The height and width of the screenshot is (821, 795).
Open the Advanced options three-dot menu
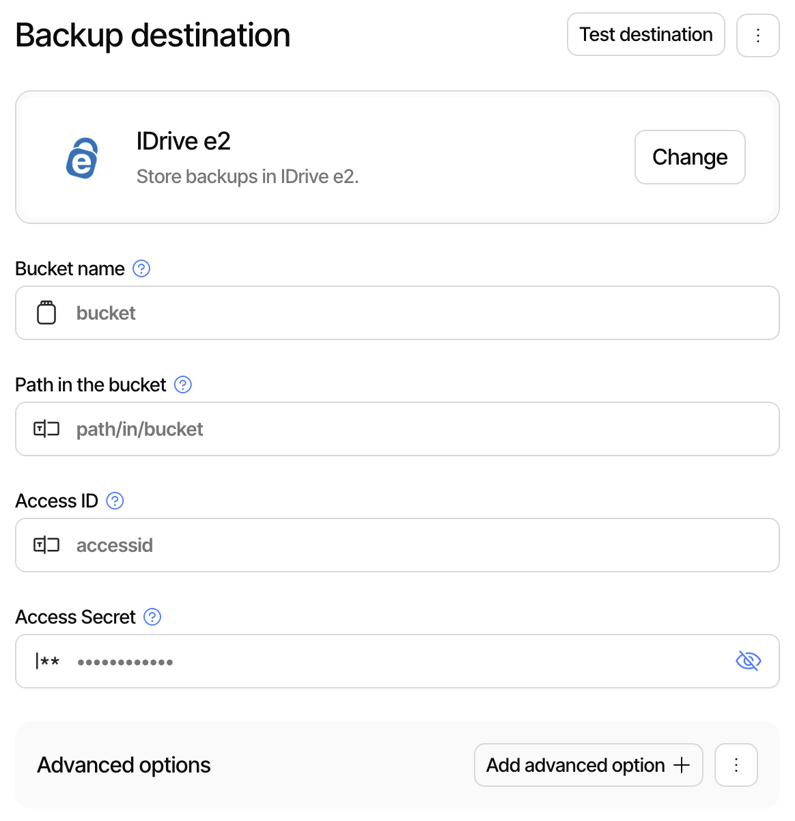[736, 765]
